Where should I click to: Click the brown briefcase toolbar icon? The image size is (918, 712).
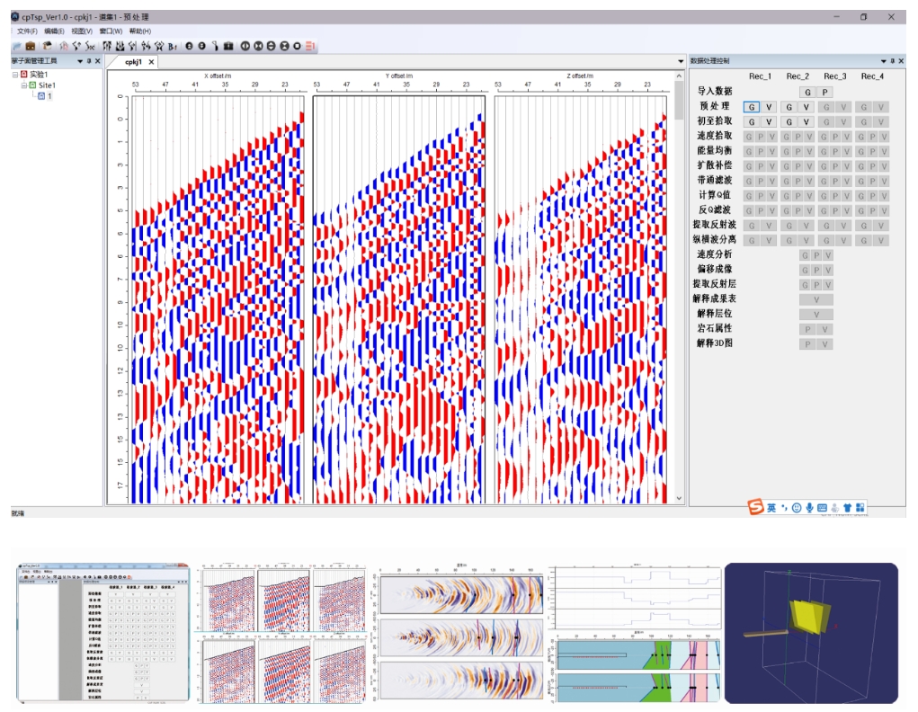pyautogui.click(x=31, y=45)
